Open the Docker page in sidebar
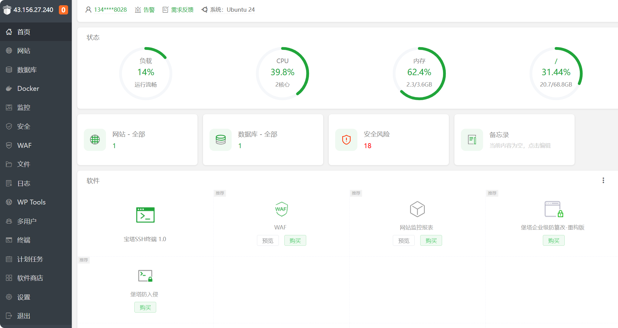The image size is (618, 328). click(x=28, y=89)
